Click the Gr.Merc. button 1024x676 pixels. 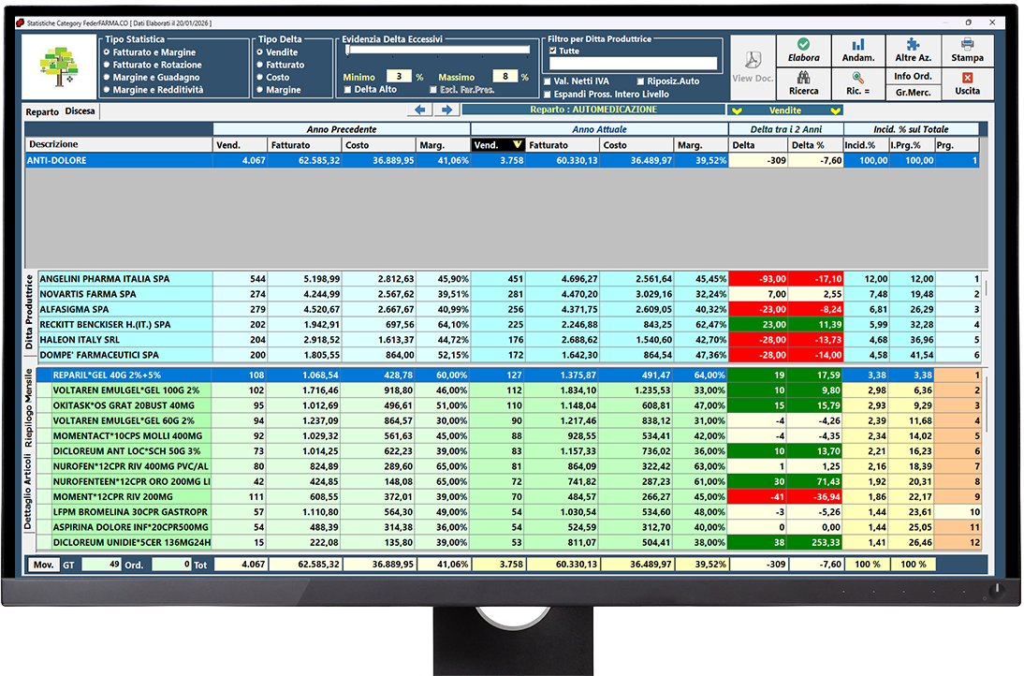pyautogui.click(x=913, y=92)
